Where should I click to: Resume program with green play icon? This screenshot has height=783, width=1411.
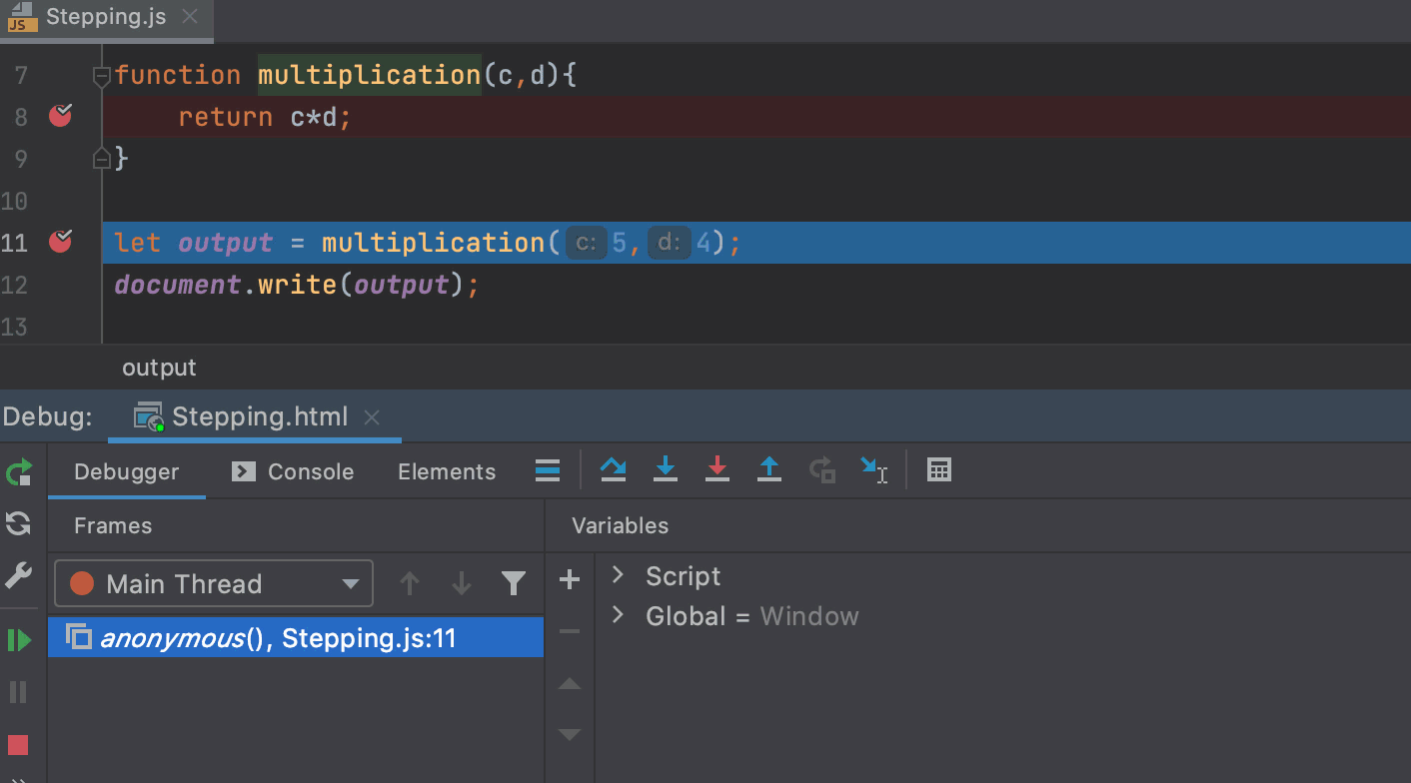[x=19, y=639]
